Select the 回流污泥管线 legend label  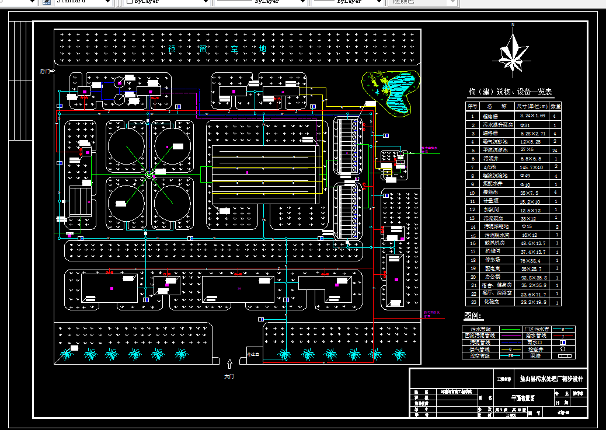pos(480,335)
